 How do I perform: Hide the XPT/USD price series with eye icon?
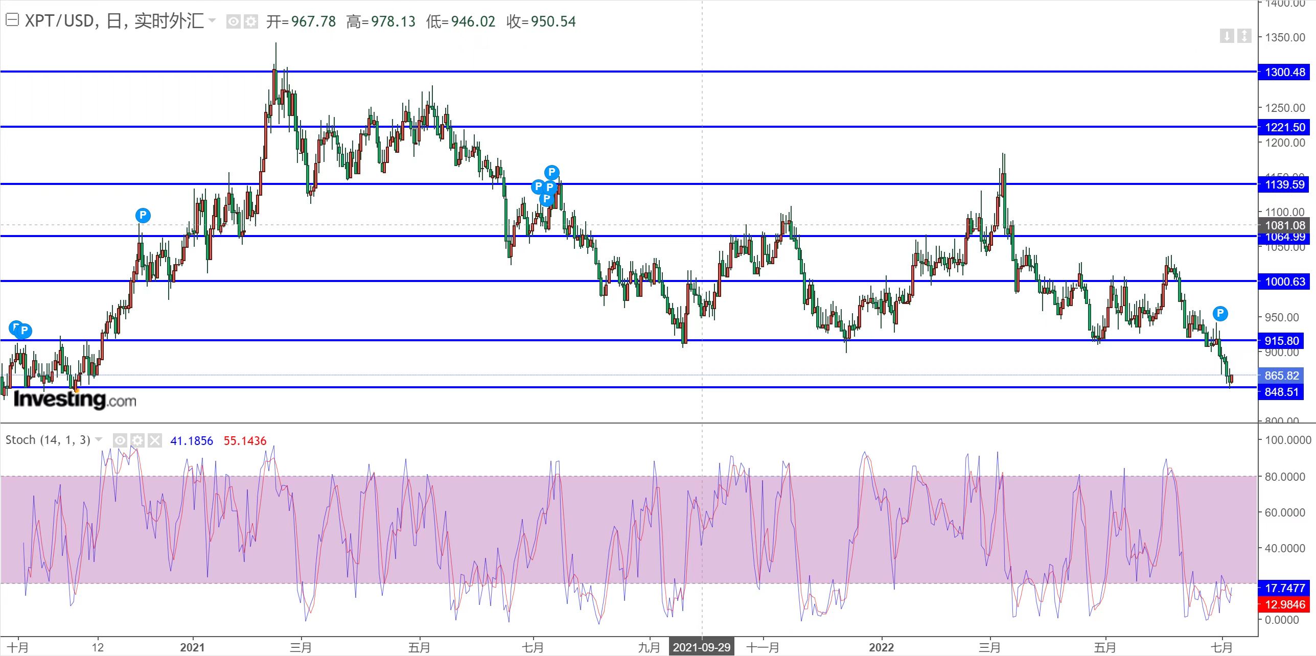pyautogui.click(x=233, y=21)
